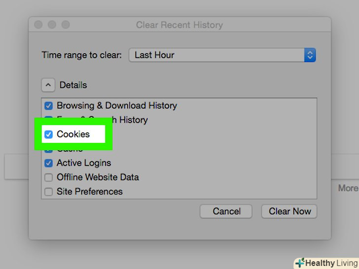The image size is (359, 269).
Task: Uncheck Browsing & Download History checkbox
Action: [49, 105]
